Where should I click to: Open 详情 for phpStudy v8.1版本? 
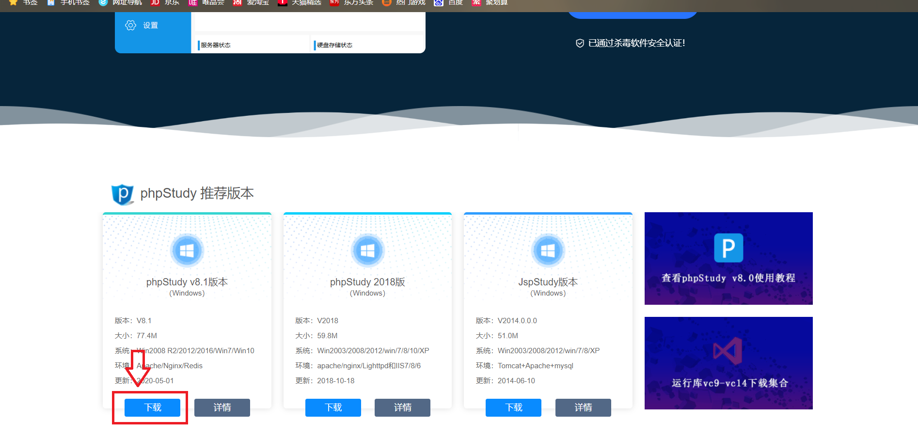(x=222, y=407)
